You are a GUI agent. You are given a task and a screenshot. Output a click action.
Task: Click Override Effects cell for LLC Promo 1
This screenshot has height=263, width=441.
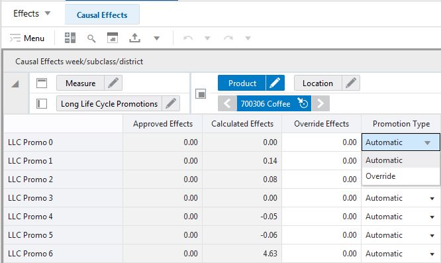pos(321,161)
